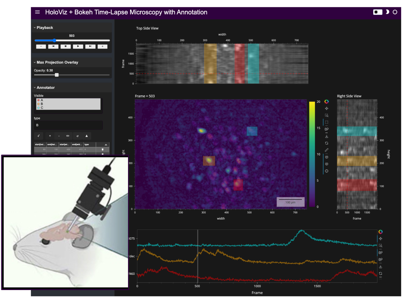Click the Bokeh logo above the image toolbar
403x303 pixels.
[326, 102]
